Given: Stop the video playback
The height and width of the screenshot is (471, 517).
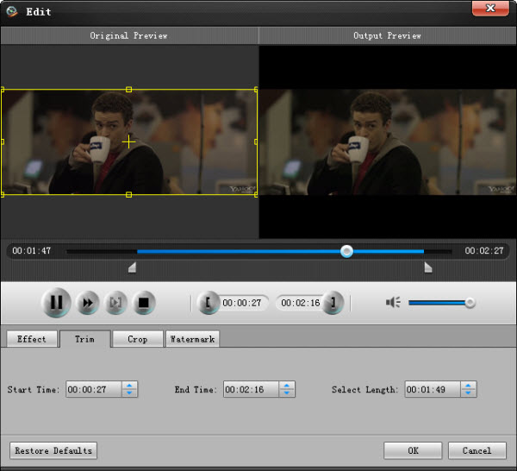Looking at the screenshot, I should tap(144, 303).
